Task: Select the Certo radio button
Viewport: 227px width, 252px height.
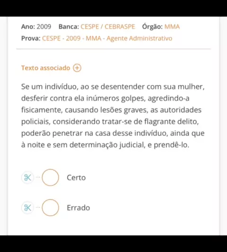Action: [x=51, y=177]
